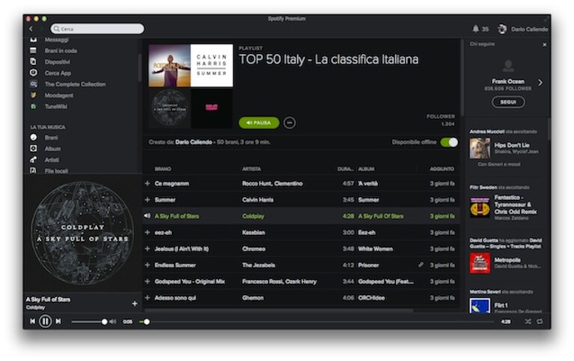574x361 pixels.
Task: Add Godspeed You - Original Mix plus icon
Action: click(x=147, y=282)
